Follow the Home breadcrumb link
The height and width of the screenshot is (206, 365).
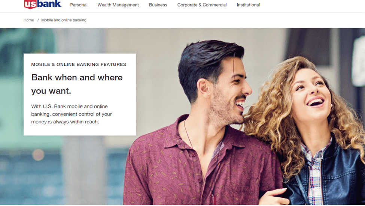point(28,20)
